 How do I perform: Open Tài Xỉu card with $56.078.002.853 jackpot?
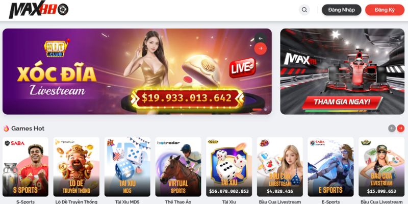[229, 167]
